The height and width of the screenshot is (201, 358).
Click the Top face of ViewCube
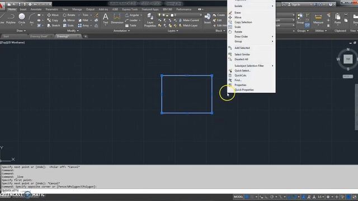(x=348, y=59)
